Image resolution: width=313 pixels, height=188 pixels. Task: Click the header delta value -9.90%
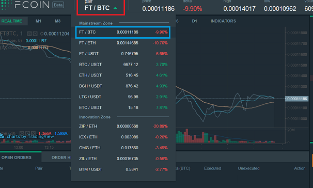pos(193,9)
